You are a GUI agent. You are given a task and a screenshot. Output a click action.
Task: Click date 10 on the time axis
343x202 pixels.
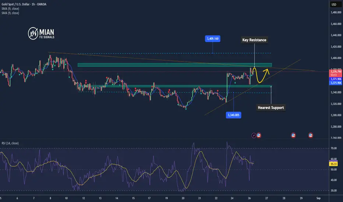point(66,198)
